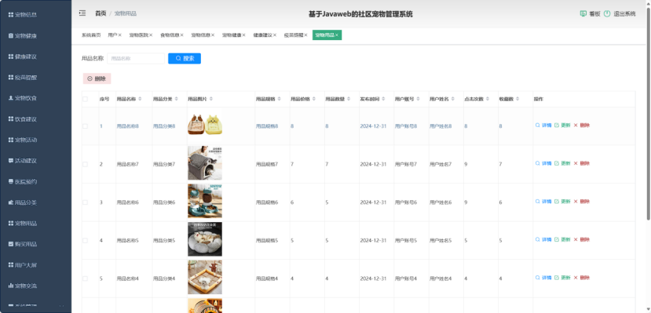
Task: View 详情 for row 用品名称7
Action: [x=543, y=163]
